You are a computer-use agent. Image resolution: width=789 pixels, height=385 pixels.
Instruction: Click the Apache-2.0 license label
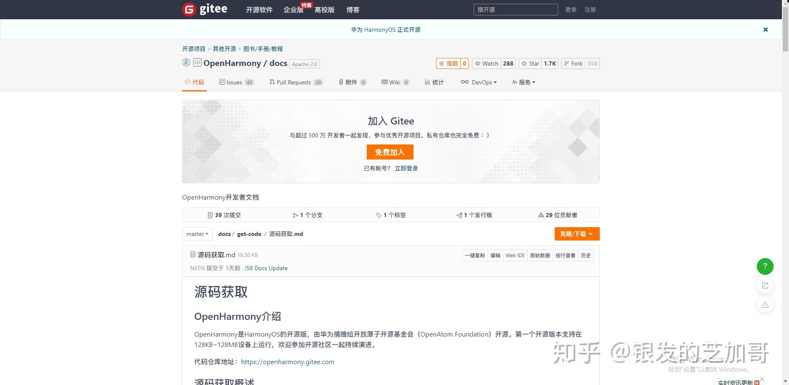[x=304, y=64]
